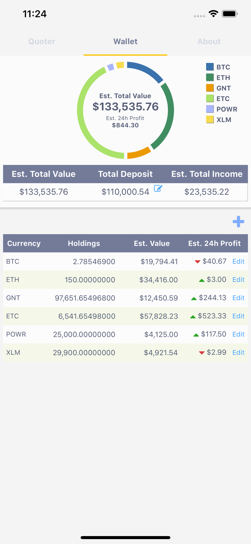Tap the BTC blue legend swatch
Viewport: 251px width, 544px height.
[210, 67]
